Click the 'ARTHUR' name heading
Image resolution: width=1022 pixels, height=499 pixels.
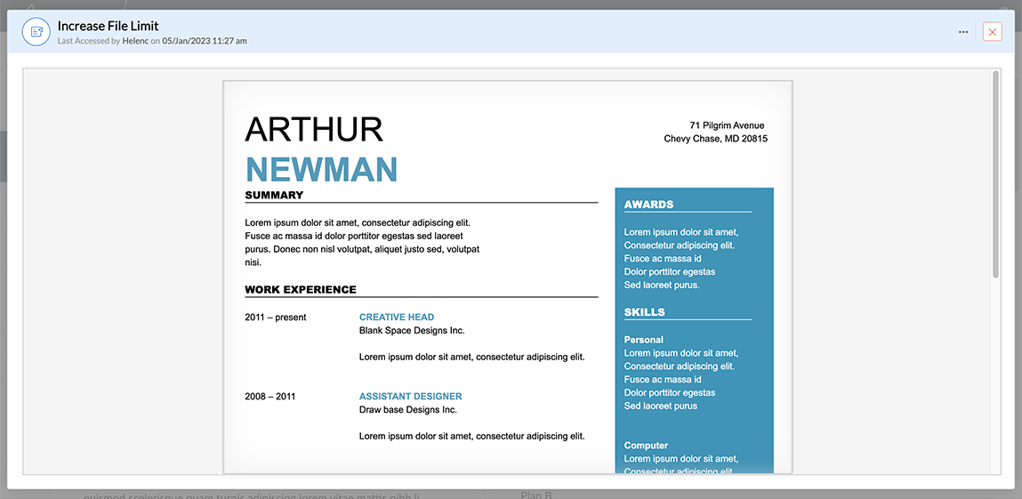[x=314, y=129]
